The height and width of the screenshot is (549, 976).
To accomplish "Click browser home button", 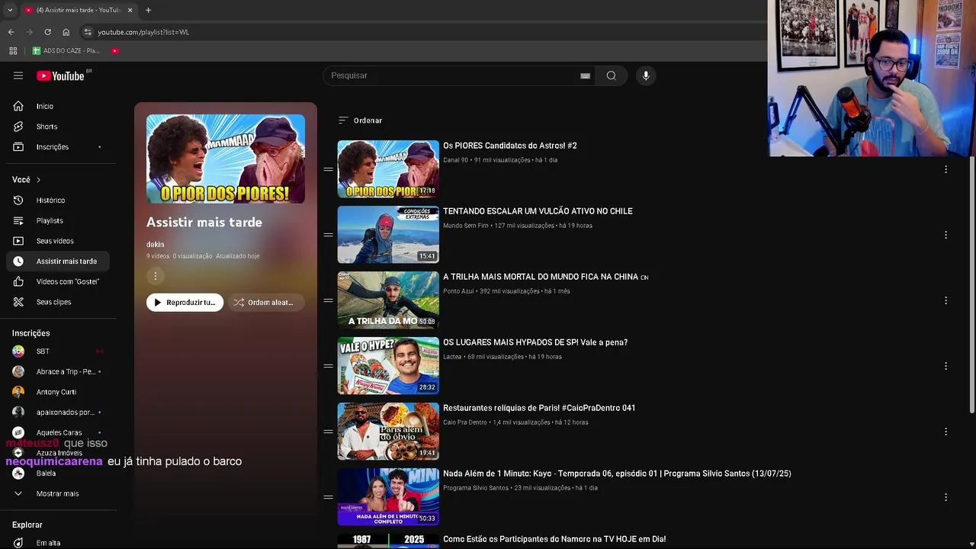I will [66, 32].
